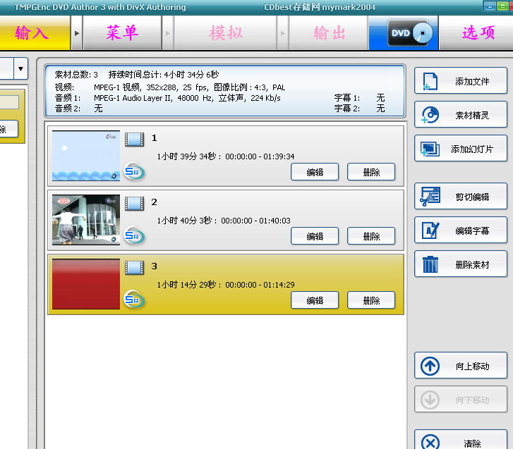
Task: Click 删除 delete button for clip 1
Action: 371,172
